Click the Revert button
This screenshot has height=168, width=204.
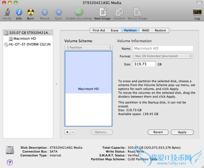point(158,132)
